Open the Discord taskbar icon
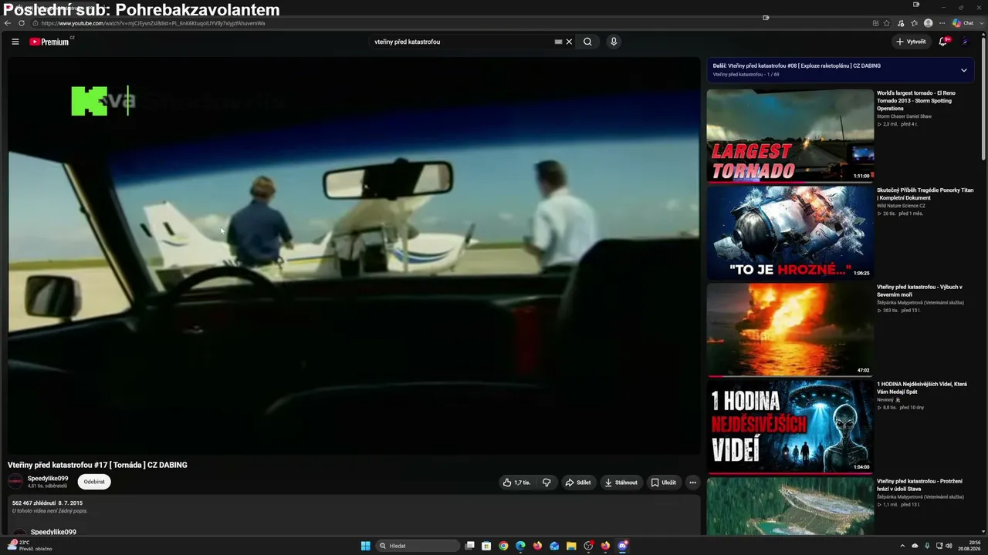988x555 pixels. pyautogui.click(x=622, y=546)
